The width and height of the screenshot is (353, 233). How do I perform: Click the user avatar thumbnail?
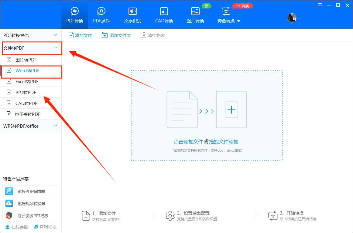292,18
